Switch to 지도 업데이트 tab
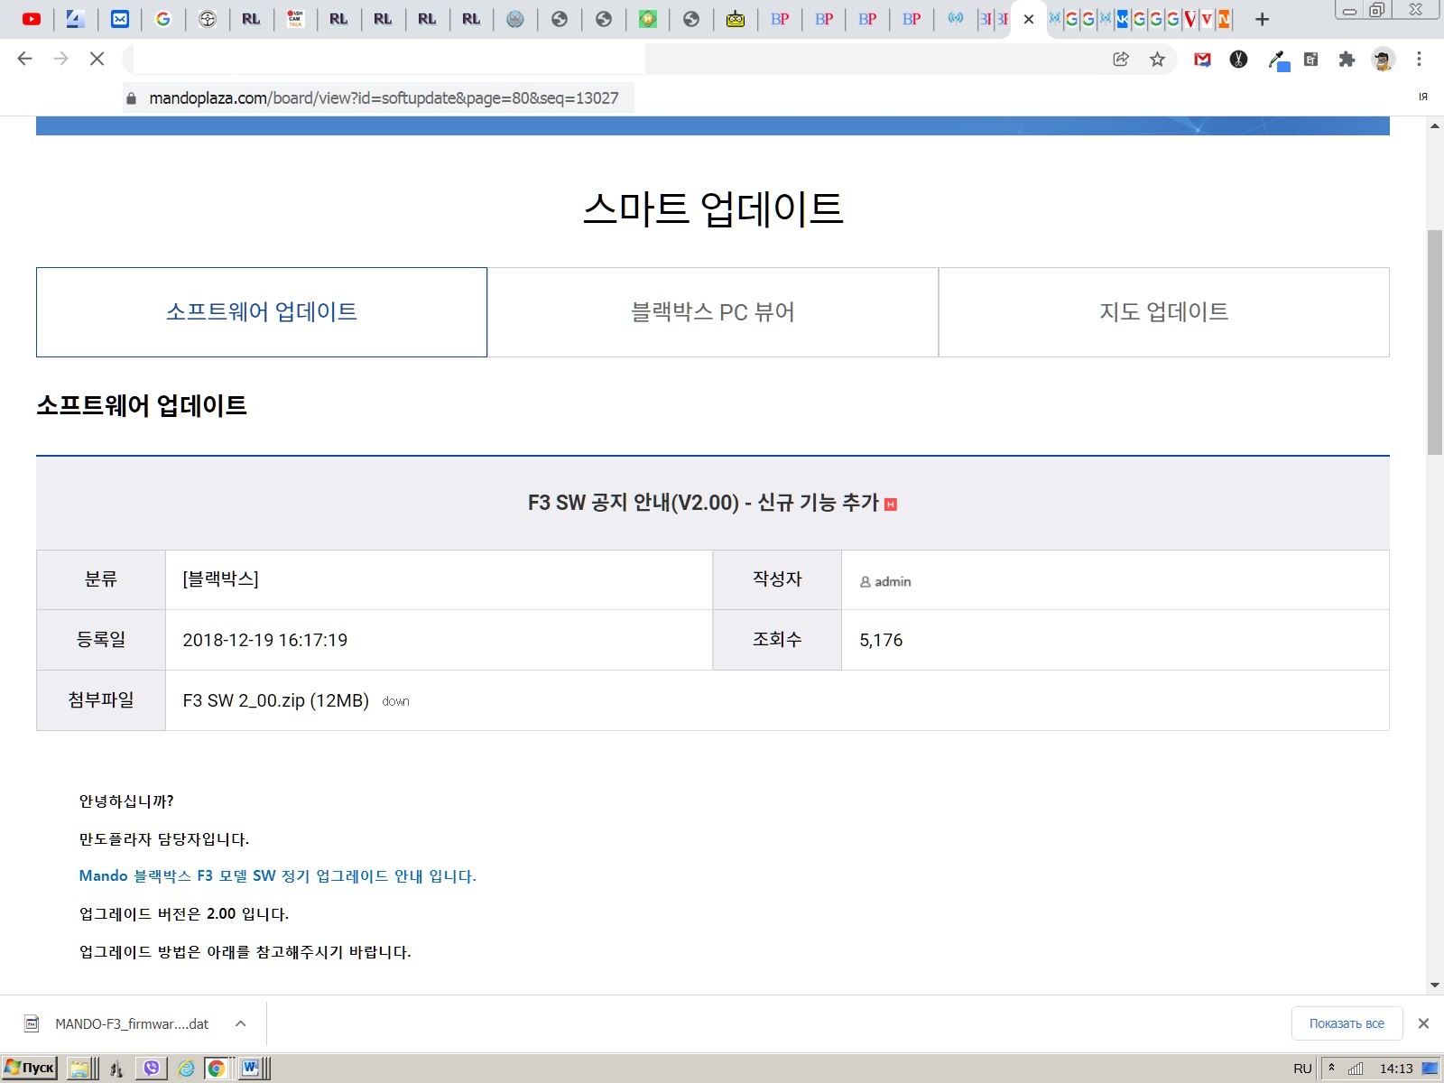This screenshot has height=1083, width=1444. click(1163, 312)
